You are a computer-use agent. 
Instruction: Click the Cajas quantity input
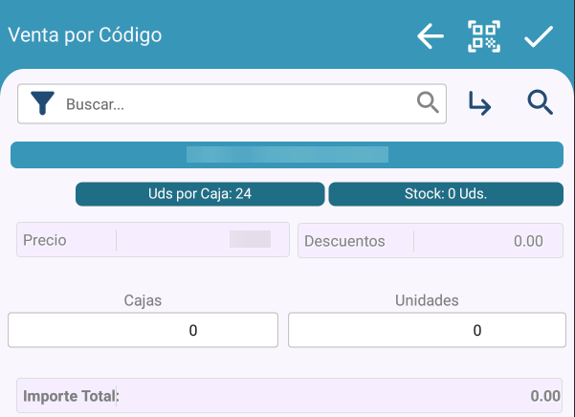[143, 330]
